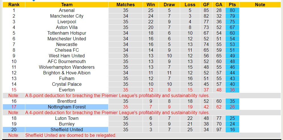Select Wolverhampton Wanderers in the standings
283x140 pixels.
click(67, 67)
